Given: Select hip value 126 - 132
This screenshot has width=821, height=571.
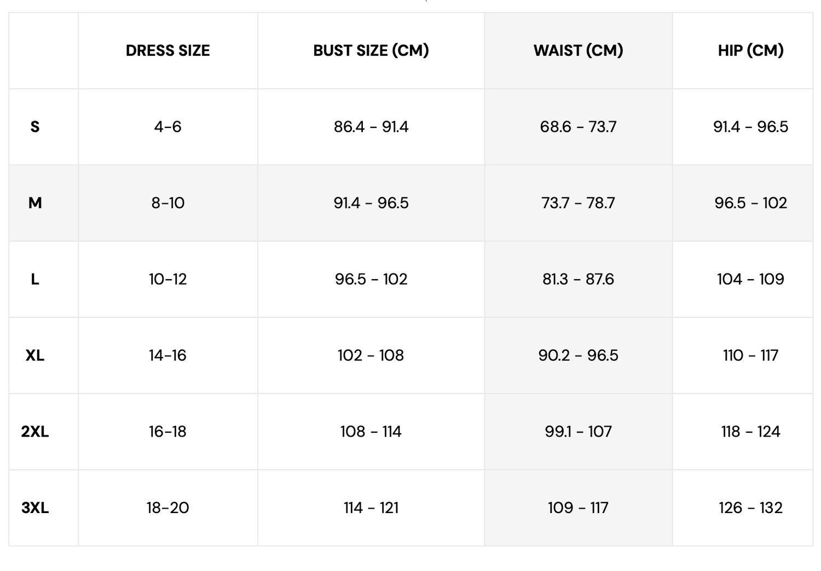Looking at the screenshot, I should tap(750, 508).
